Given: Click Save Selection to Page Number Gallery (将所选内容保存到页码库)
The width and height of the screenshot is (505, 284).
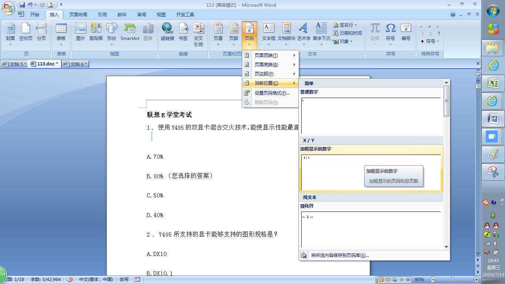Looking at the screenshot, I should [x=374, y=255].
